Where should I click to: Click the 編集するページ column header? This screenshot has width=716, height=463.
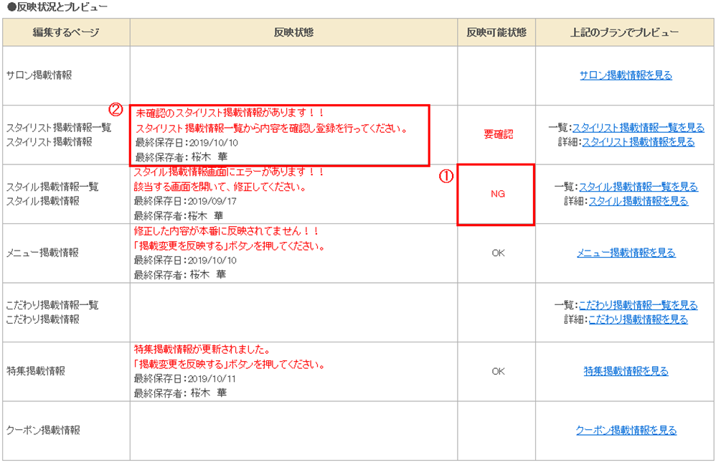click(x=65, y=32)
